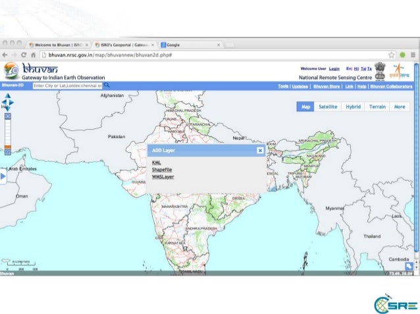Switch language to En

click(x=349, y=68)
